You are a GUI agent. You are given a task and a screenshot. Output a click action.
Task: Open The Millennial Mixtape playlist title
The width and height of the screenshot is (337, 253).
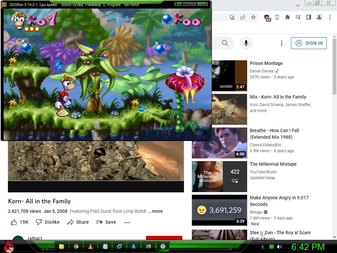(273, 164)
